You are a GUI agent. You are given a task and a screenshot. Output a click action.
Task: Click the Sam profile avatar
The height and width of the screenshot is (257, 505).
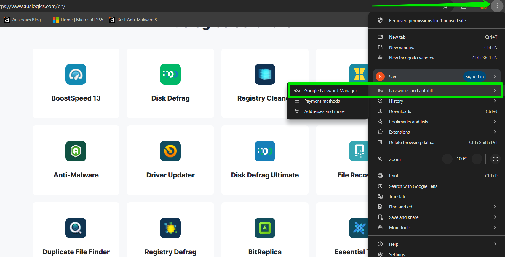(x=380, y=77)
